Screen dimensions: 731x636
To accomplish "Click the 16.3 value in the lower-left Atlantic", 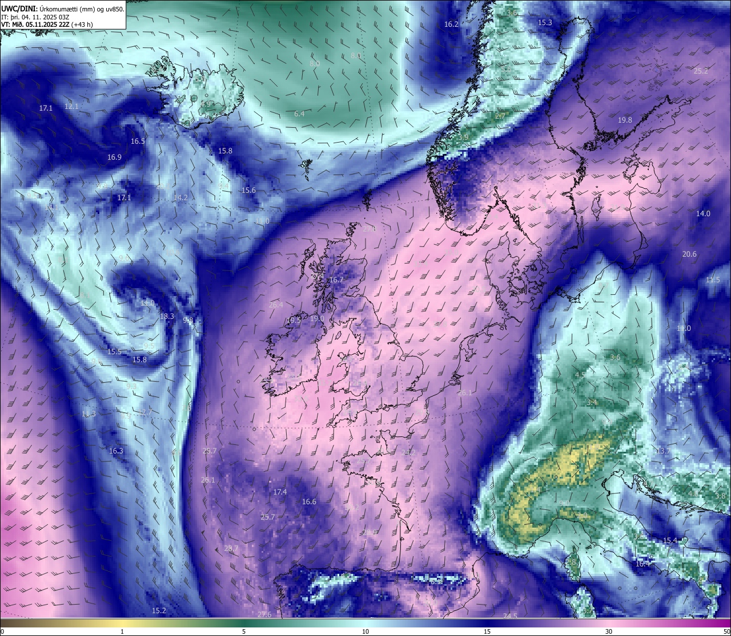I will [116, 451].
